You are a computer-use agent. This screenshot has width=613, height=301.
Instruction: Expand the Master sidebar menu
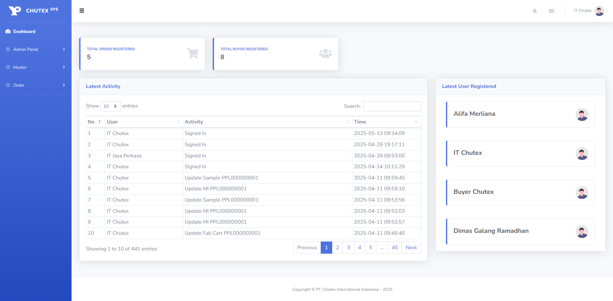point(35,67)
